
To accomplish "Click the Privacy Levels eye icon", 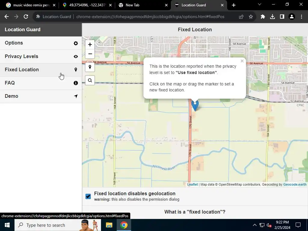I will point(75,57).
